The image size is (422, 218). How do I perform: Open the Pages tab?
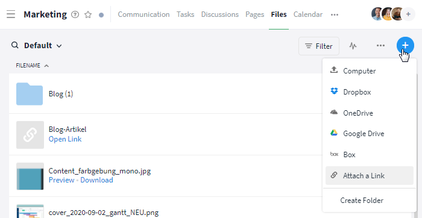tap(254, 14)
